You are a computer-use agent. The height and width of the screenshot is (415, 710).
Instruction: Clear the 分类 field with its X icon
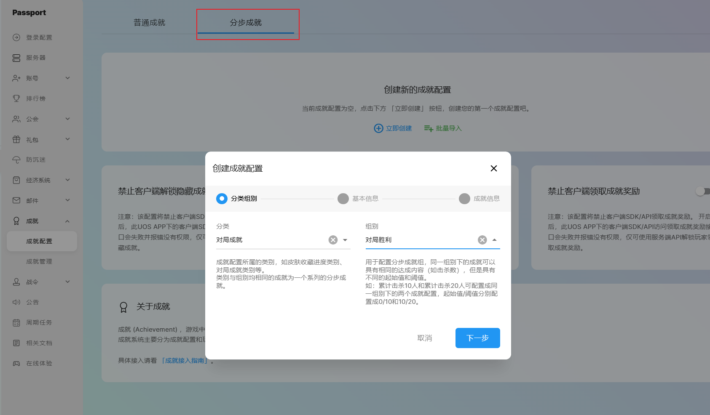click(x=333, y=240)
